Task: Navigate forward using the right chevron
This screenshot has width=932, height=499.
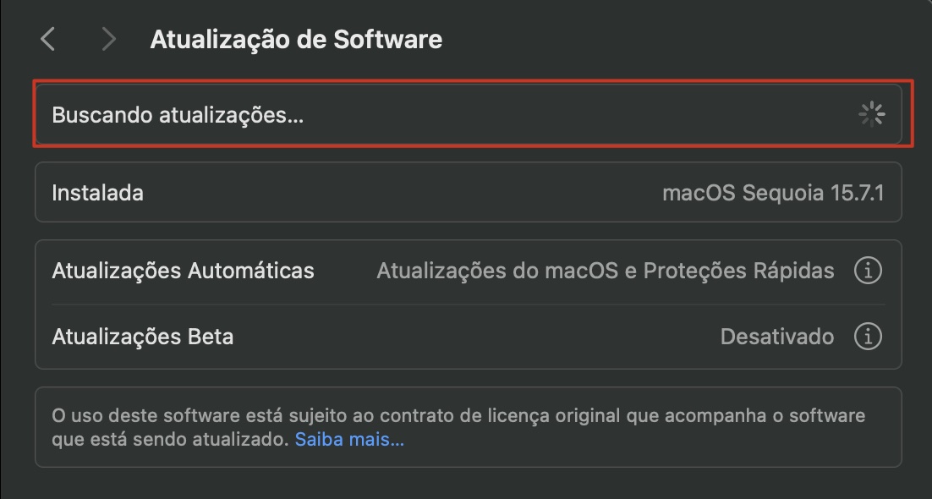Action: point(107,39)
